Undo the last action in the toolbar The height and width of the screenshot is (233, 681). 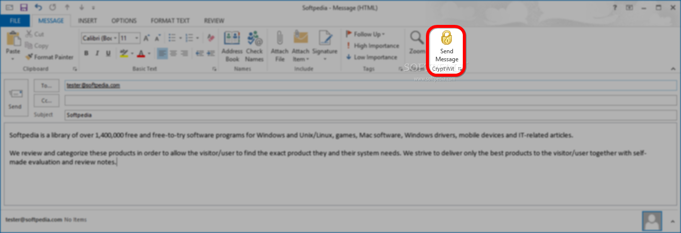click(39, 7)
